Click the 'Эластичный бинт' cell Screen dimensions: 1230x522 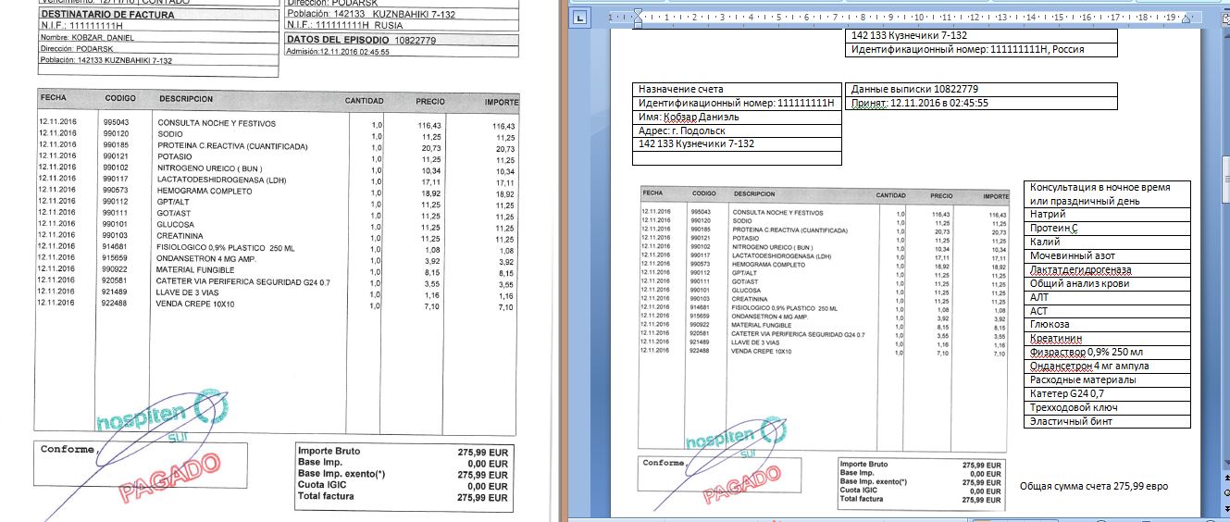point(1108,421)
